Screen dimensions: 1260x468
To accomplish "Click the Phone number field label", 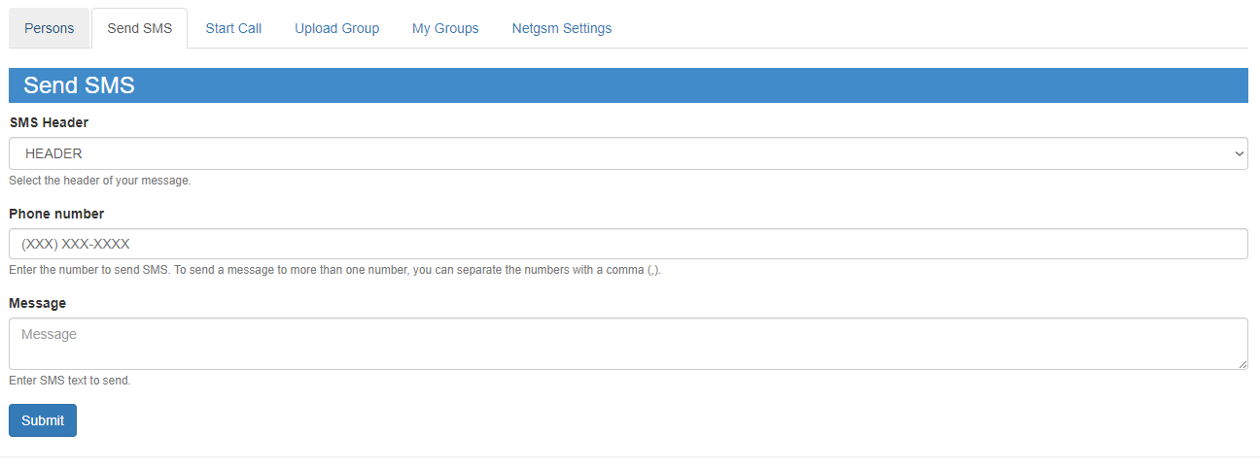I will (x=56, y=214).
